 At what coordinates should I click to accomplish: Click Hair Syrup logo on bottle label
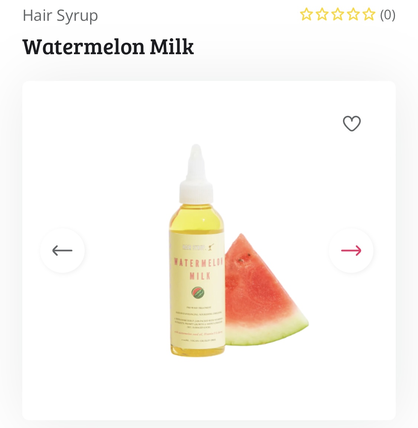coord(198,247)
